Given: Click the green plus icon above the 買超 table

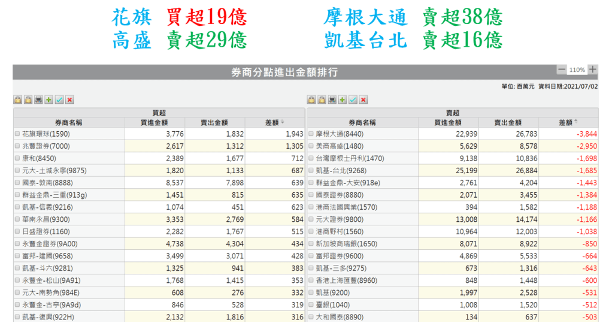Looking at the screenshot, I should (x=49, y=99).
